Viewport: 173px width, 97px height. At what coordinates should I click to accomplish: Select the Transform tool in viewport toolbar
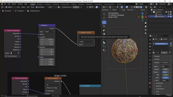coord(104,34)
